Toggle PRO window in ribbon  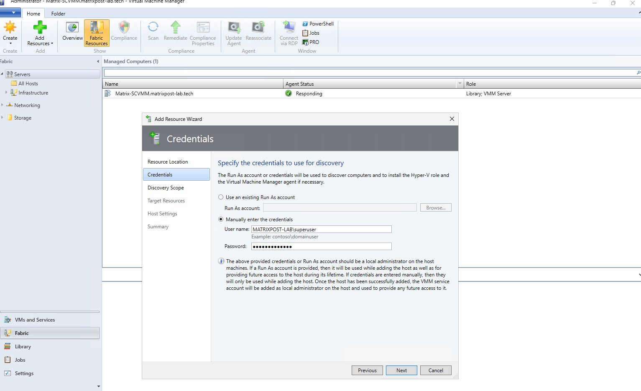(311, 42)
